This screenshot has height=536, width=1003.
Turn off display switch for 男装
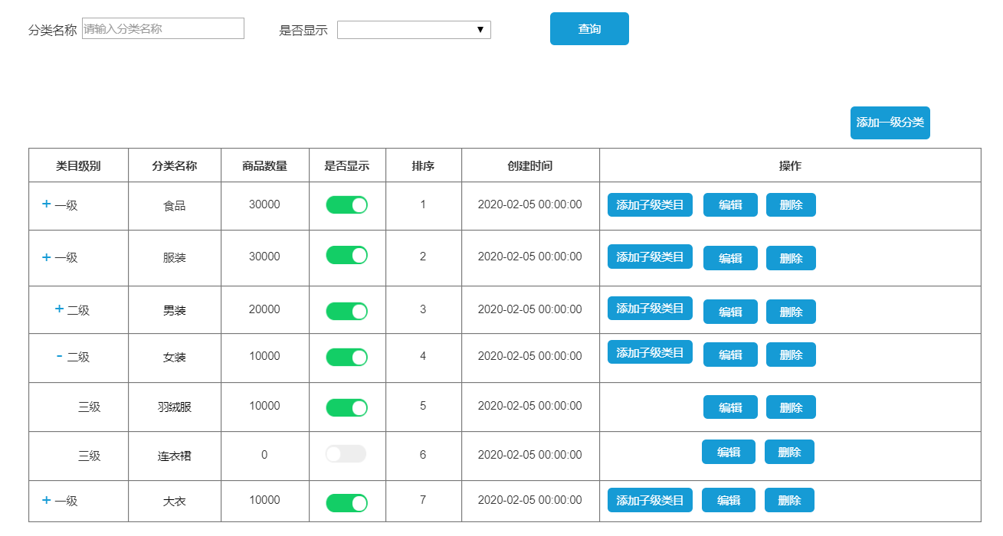click(x=346, y=311)
